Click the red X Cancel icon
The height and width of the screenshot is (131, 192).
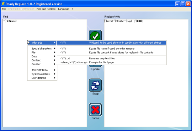[x=95, y=110]
